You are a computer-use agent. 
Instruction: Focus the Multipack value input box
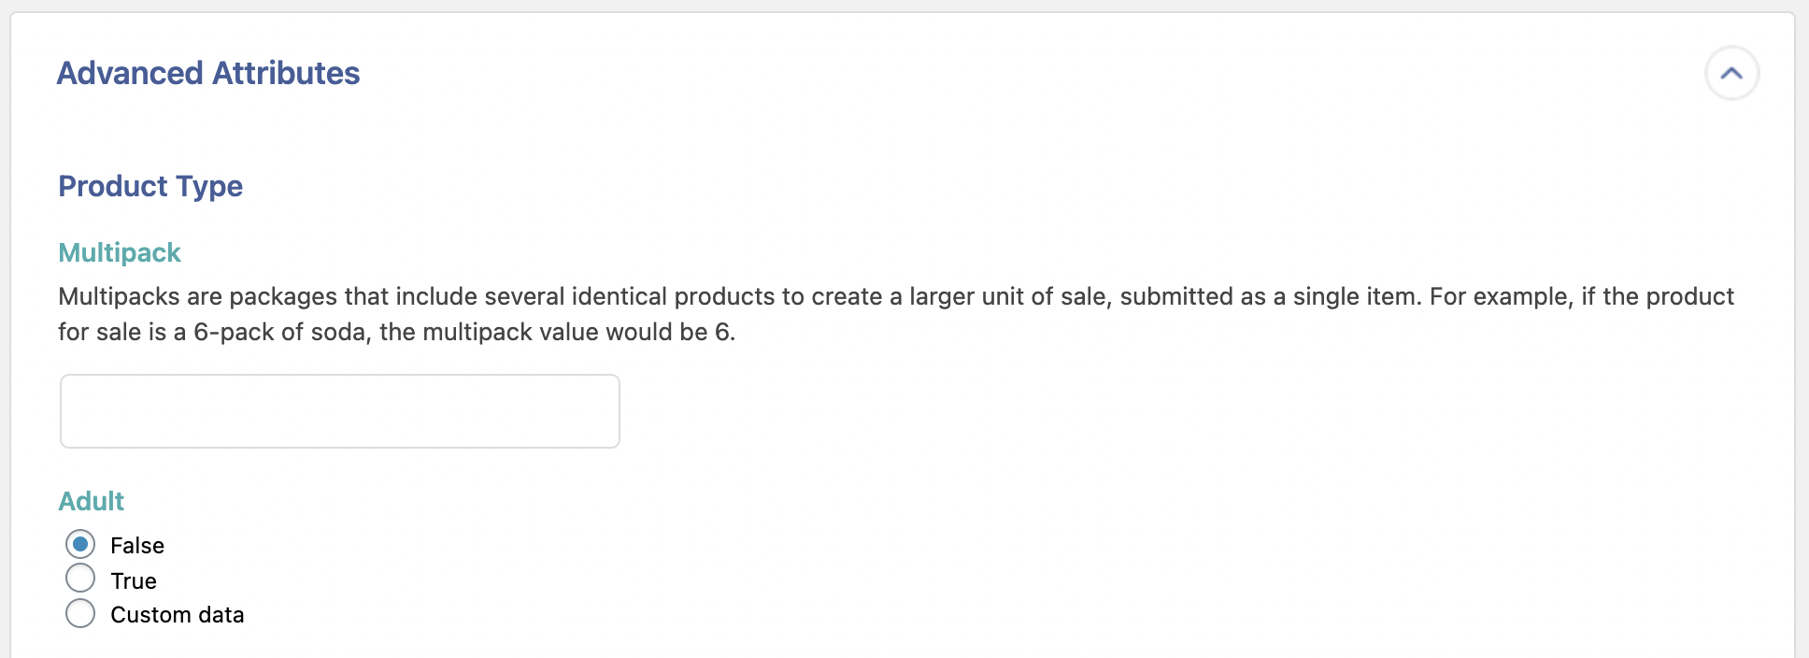(x=340, y=411)
